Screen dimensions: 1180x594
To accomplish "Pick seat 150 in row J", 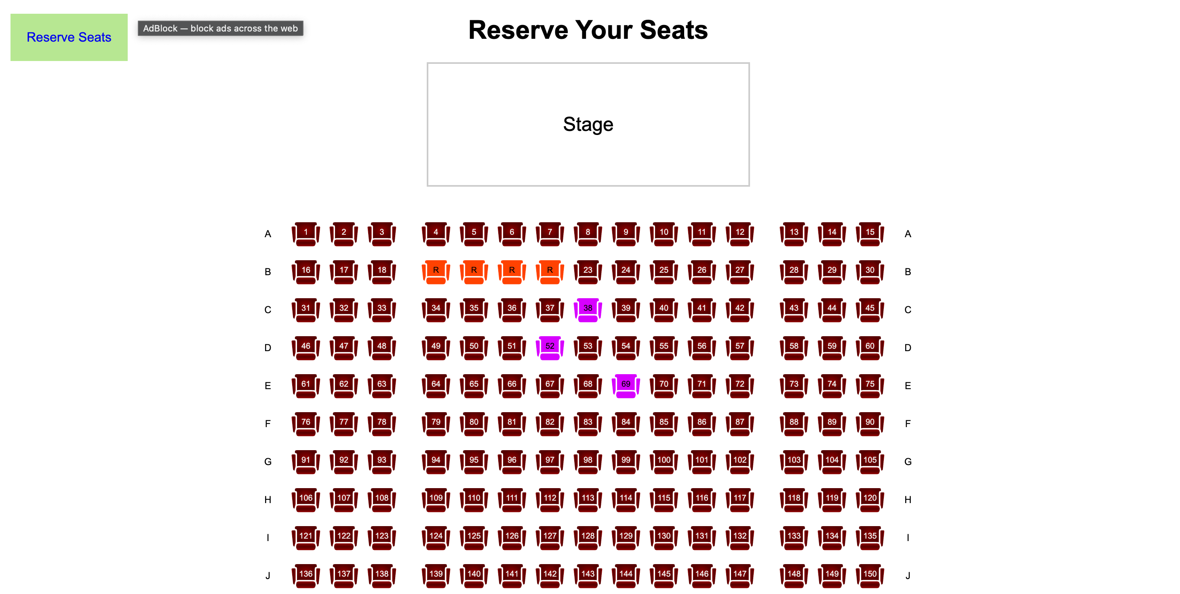I will tap(869, 577).
